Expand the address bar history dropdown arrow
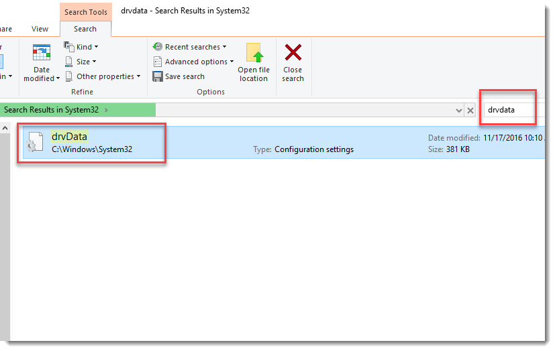The image size is (555, 351). 459,110
